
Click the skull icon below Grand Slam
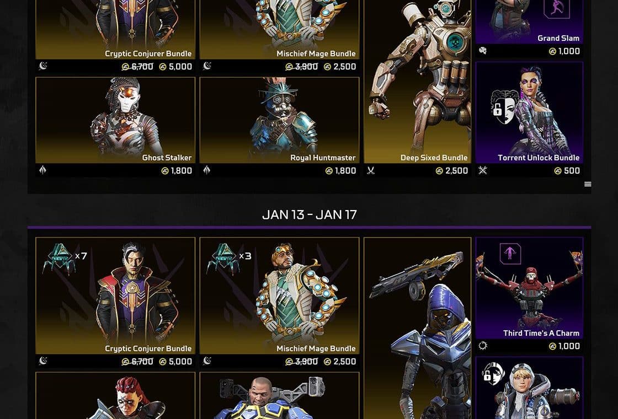483,50
